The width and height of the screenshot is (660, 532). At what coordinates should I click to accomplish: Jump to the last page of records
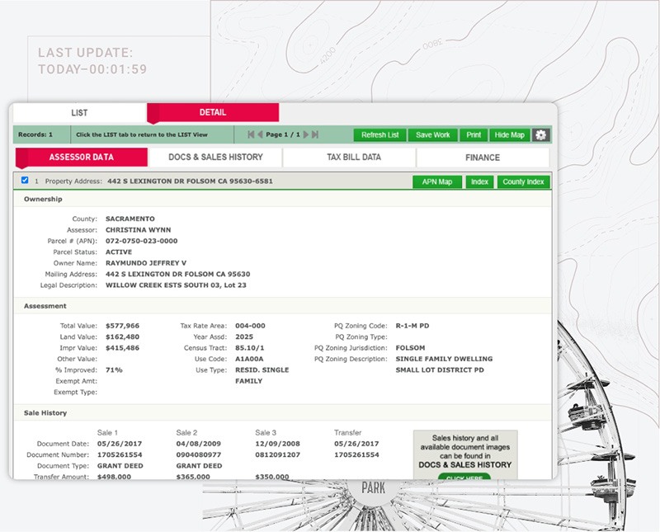pos(315,134)
